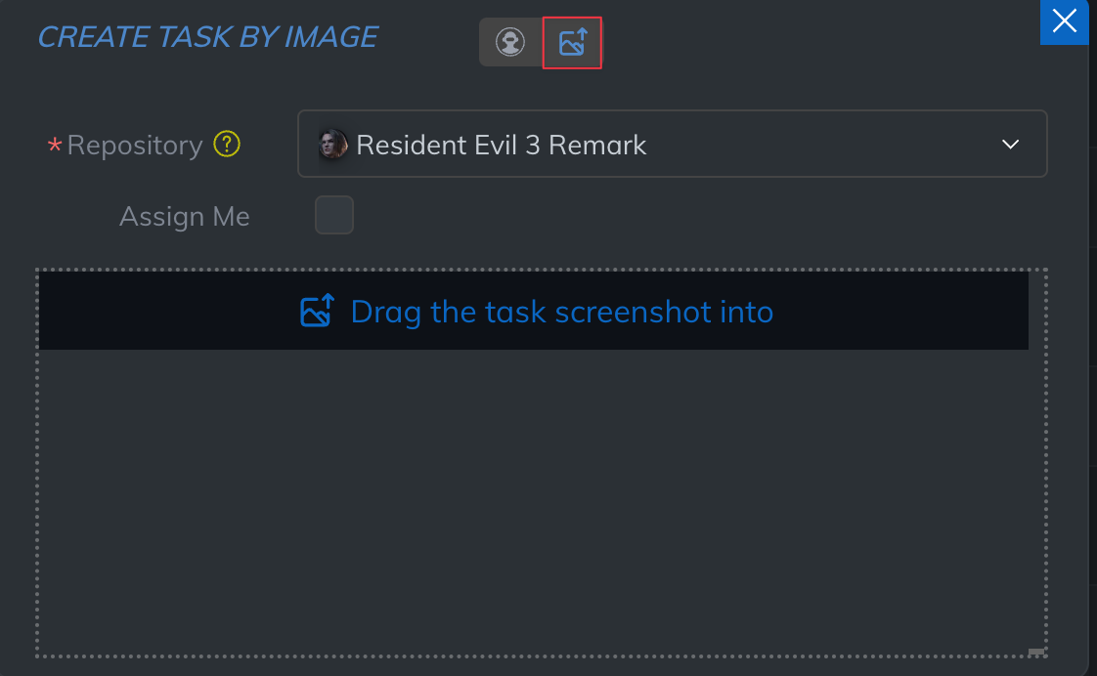Switch to the avatar task mode icon
1097x676 pixels.
(510, 42)
